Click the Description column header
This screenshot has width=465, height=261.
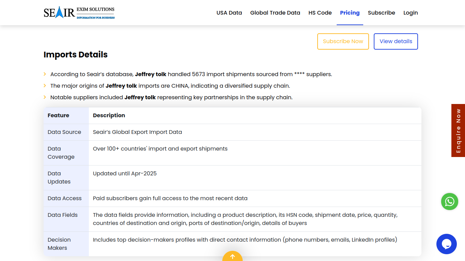click(255, 116)
